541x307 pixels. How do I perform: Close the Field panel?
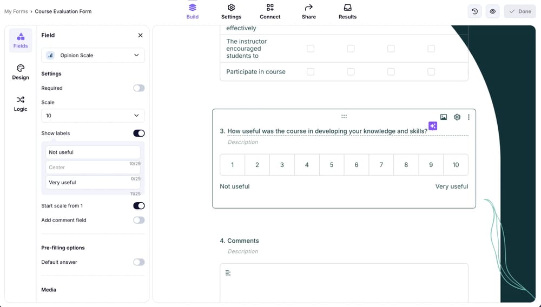[141, 35]
